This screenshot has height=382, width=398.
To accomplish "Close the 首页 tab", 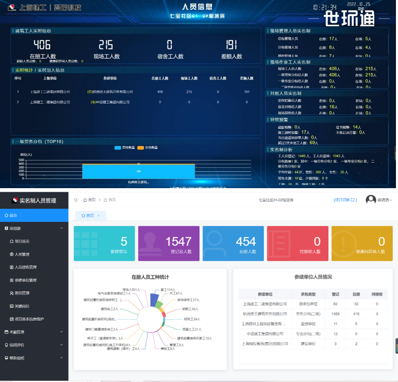I will (98, 215).
